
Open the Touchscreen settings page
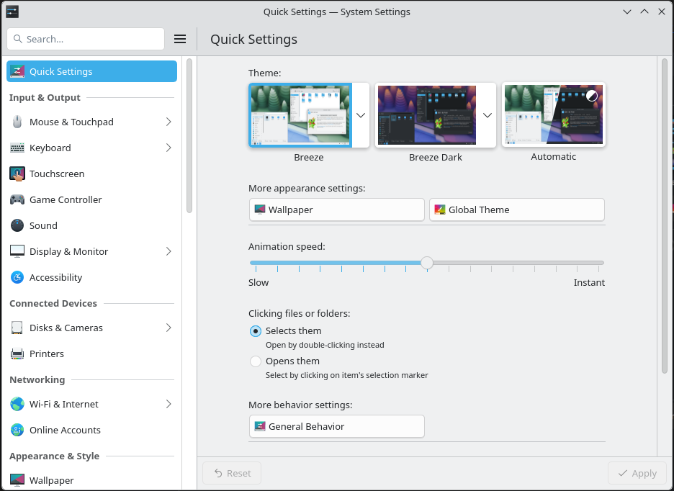point(91,174)
